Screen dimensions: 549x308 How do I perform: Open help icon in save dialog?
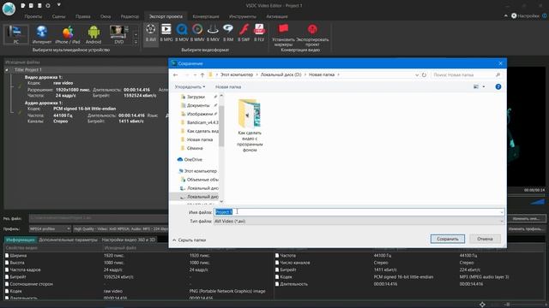tap(498, 86)
